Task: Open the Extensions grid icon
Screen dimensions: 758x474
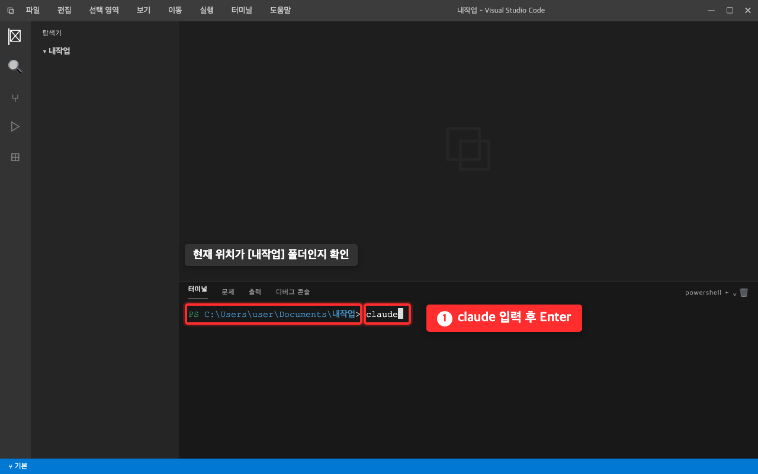Action: tap(15, 157)
